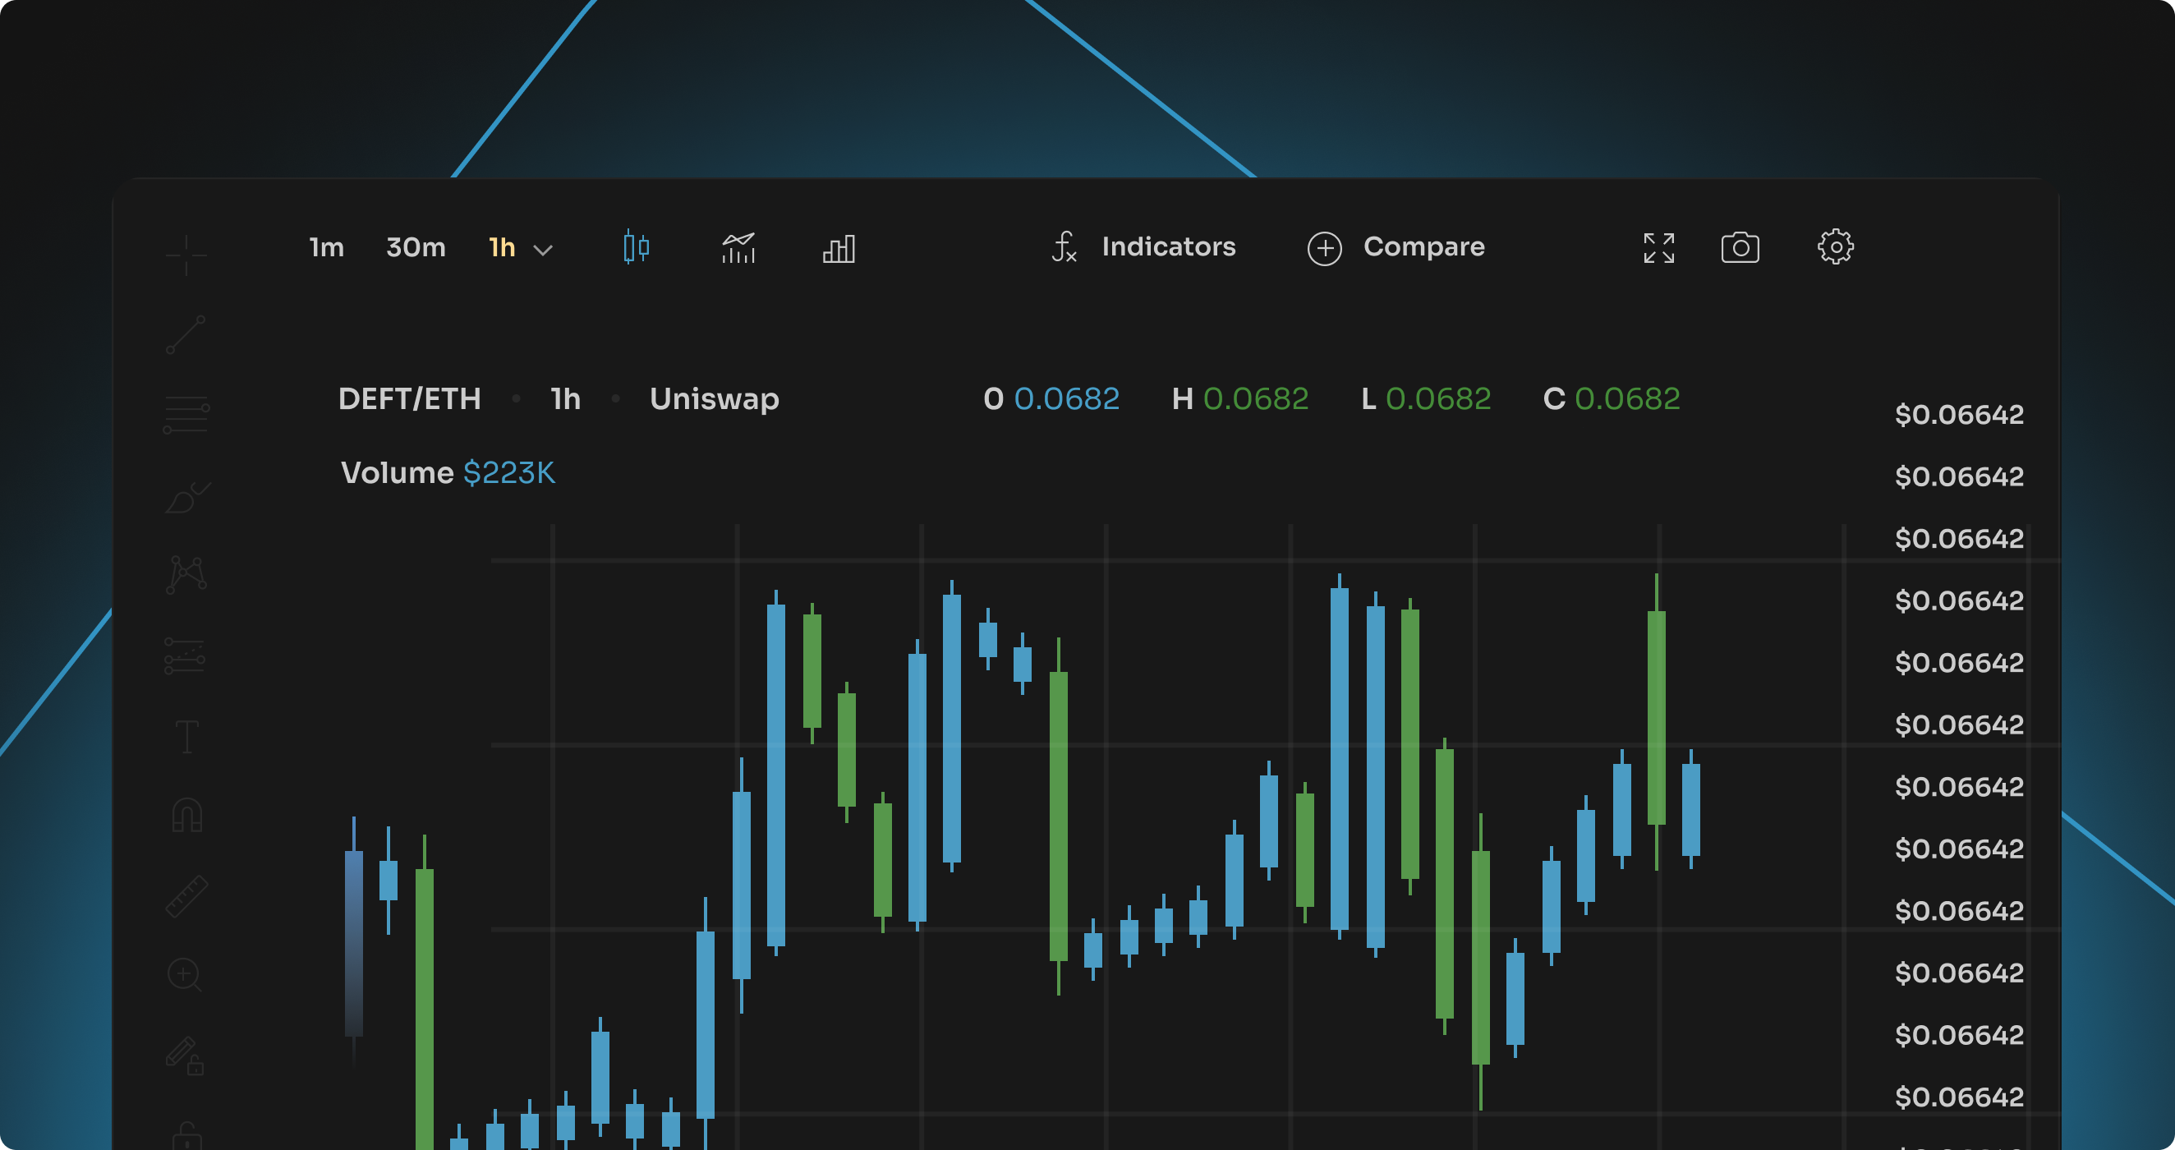Click the DEFT/ETH pair label

tap(411, 398)
